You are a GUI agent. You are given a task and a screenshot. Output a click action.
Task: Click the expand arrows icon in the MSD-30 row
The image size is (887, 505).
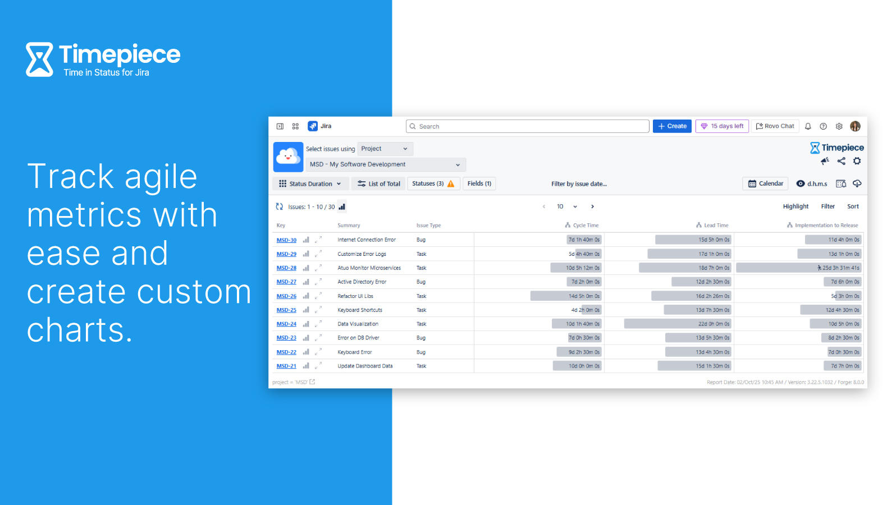click(318, 240)
